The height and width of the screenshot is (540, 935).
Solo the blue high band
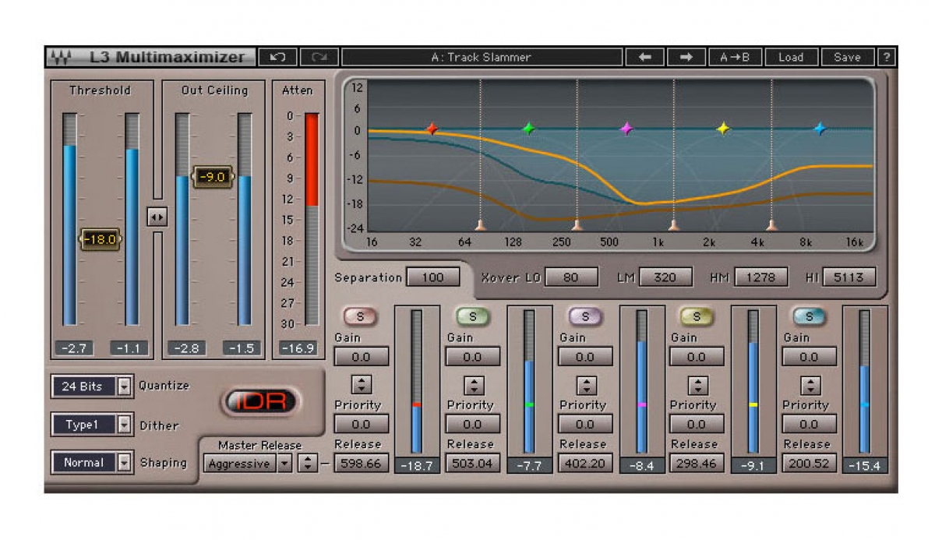click(x=809, y=316)
